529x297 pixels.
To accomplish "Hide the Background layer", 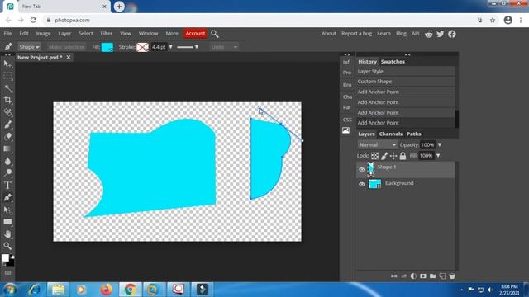I will click(362, 184).
